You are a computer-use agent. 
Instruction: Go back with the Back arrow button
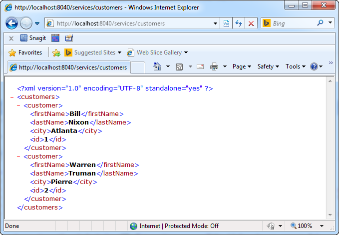pos(11,23)
